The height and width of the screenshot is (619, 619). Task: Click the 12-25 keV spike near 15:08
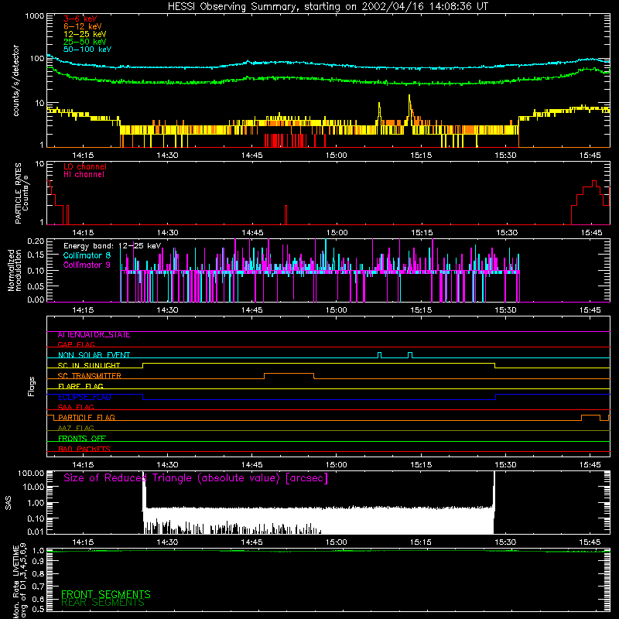(x=379, y=112)
